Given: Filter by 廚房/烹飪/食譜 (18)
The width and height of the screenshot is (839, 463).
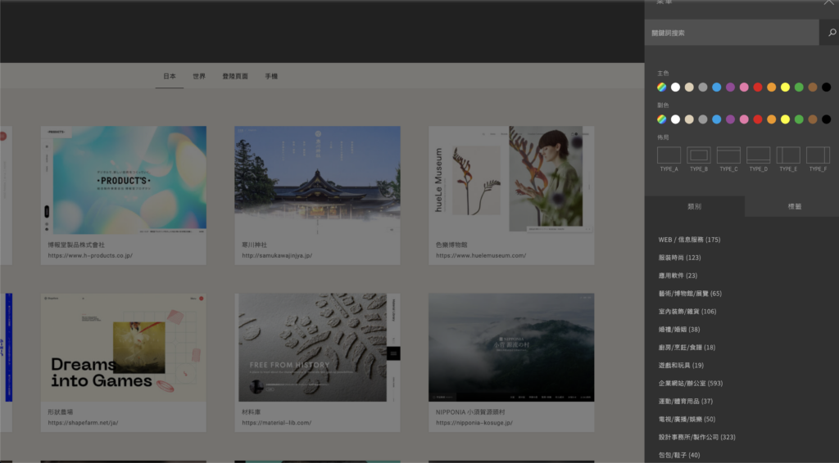Looking at the screenshot, I should point(687,347).
